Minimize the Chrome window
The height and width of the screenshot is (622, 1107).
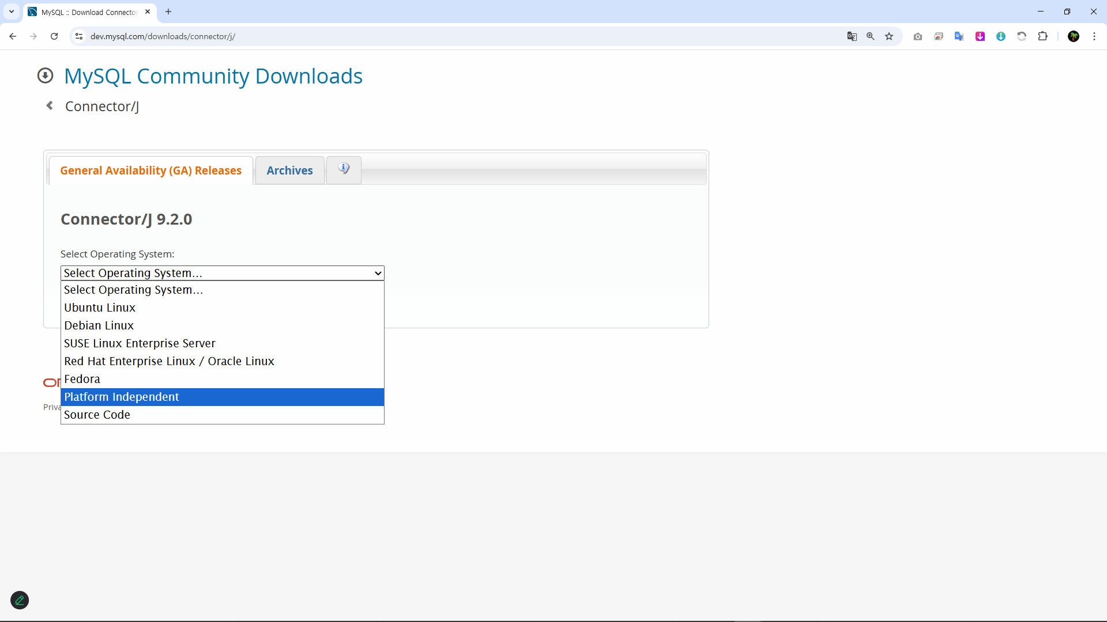1041,12
